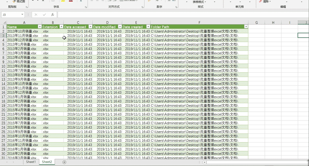Image resolution: width=309 pixels, height=166 pixels.
Task: Click the horizontal scrollbar left arrow
Action: pyautogui.click(x=205, y=162)
